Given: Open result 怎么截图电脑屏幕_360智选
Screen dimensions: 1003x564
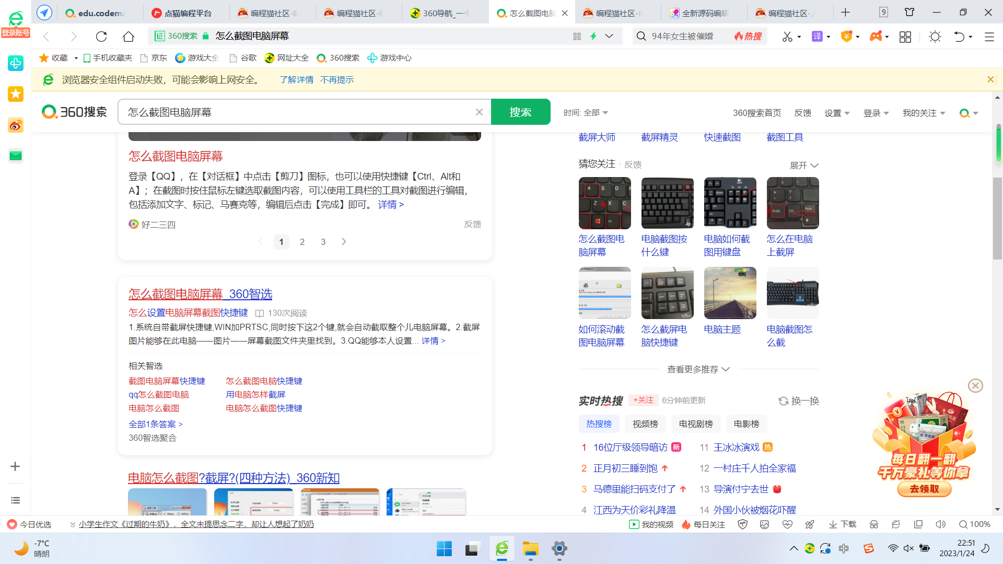Looking at the screenshot, I should click(x=201, y=294).
